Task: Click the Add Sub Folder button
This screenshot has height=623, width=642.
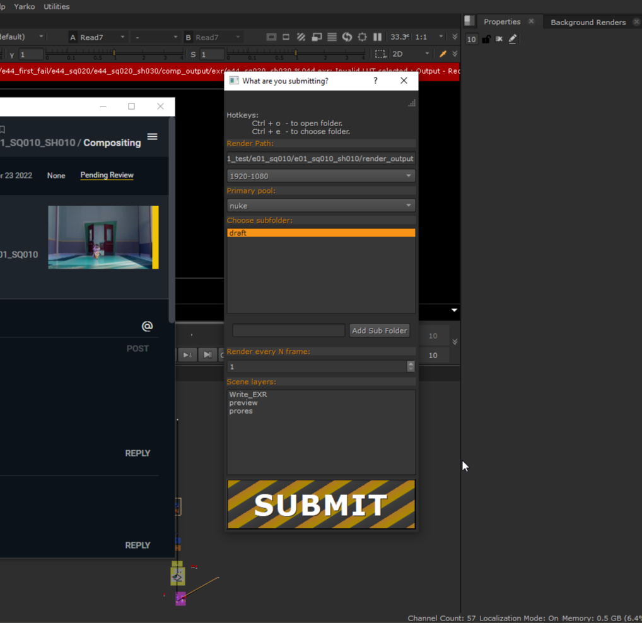Action: pyautogui.click(x=380, y=330)
